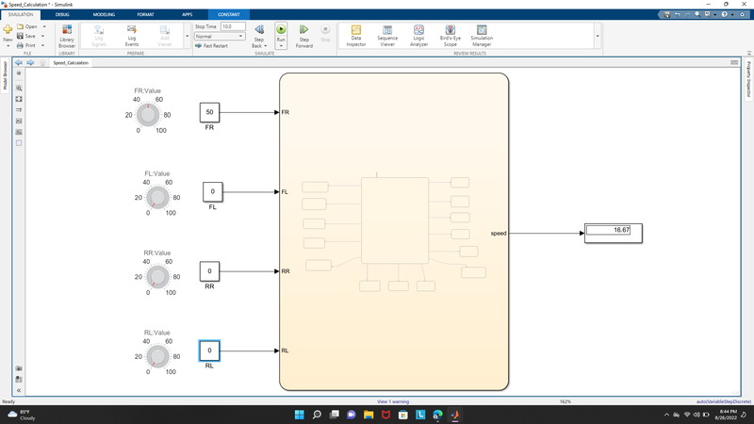Collapse the palette with double chevron
This screenshot has height=424, width=754.
pyautogui.click(x=19, y=390)
